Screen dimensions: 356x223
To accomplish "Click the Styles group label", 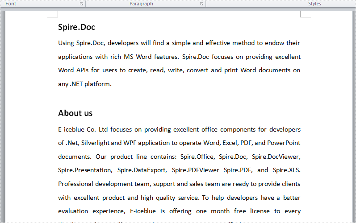I will point(314,4).
